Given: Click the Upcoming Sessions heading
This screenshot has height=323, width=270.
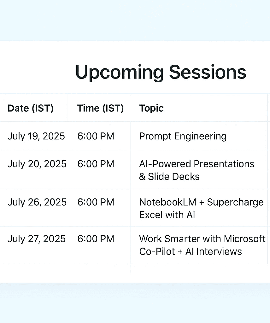Looking at the screenshot, I should coord(161,72).
